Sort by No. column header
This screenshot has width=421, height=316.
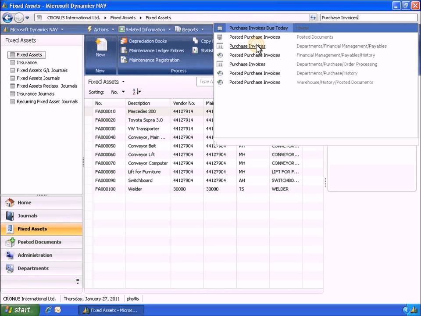(x=109, y=103)
